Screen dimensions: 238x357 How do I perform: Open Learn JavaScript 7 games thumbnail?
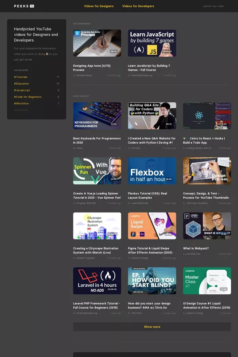[x=152, y=43]
